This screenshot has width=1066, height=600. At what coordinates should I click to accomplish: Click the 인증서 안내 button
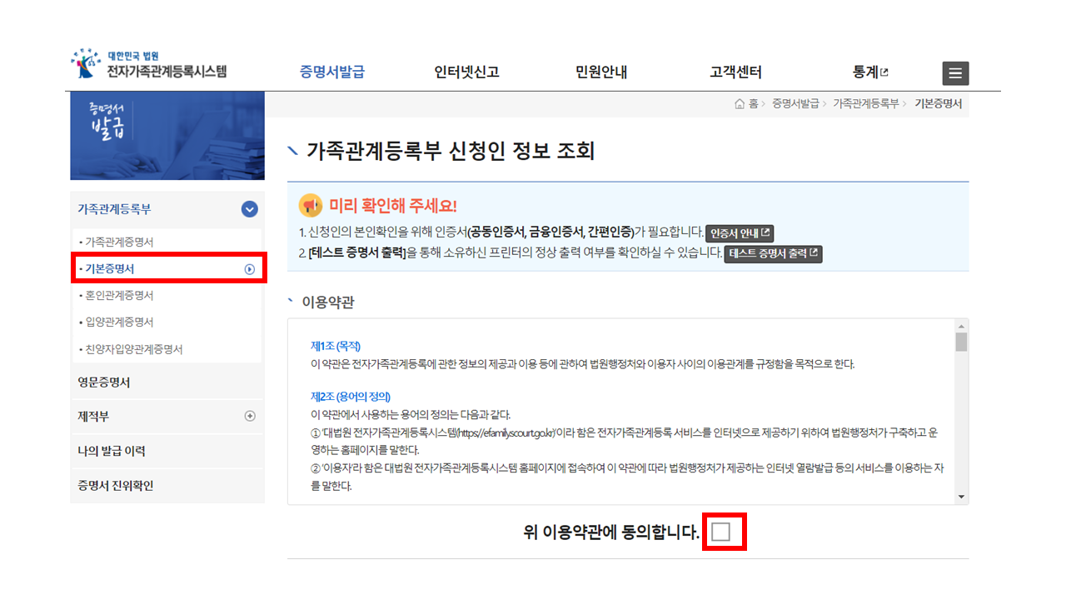(740, 233)
